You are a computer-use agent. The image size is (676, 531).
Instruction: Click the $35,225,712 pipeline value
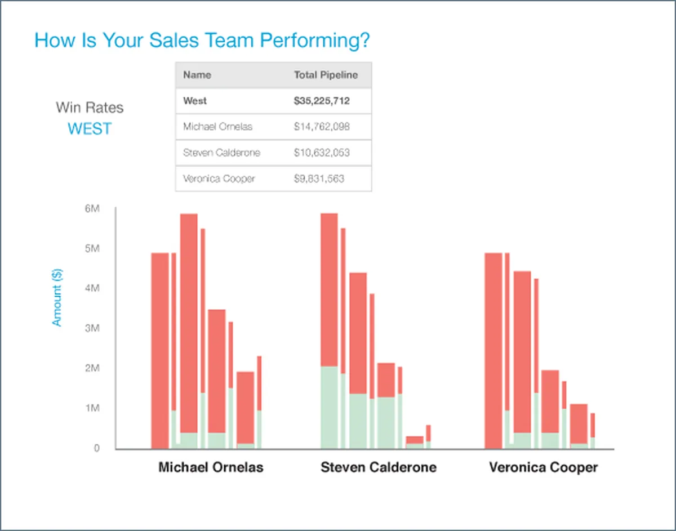coord(322,101)
